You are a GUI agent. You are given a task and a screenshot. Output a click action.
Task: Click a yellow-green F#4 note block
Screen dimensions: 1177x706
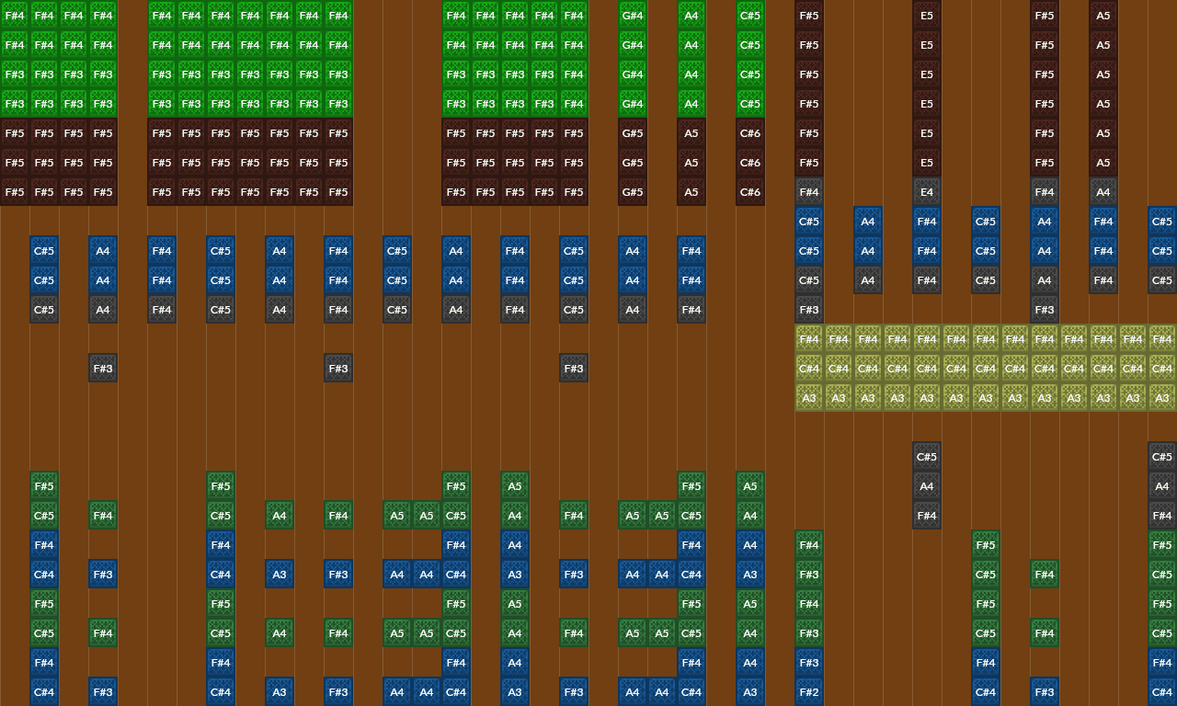[x=809, y=338]
